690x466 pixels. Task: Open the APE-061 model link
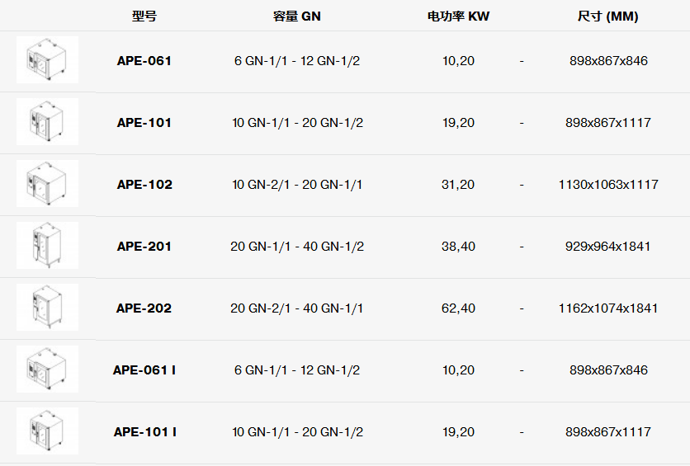pyautogui.click(x=144, y=61)
